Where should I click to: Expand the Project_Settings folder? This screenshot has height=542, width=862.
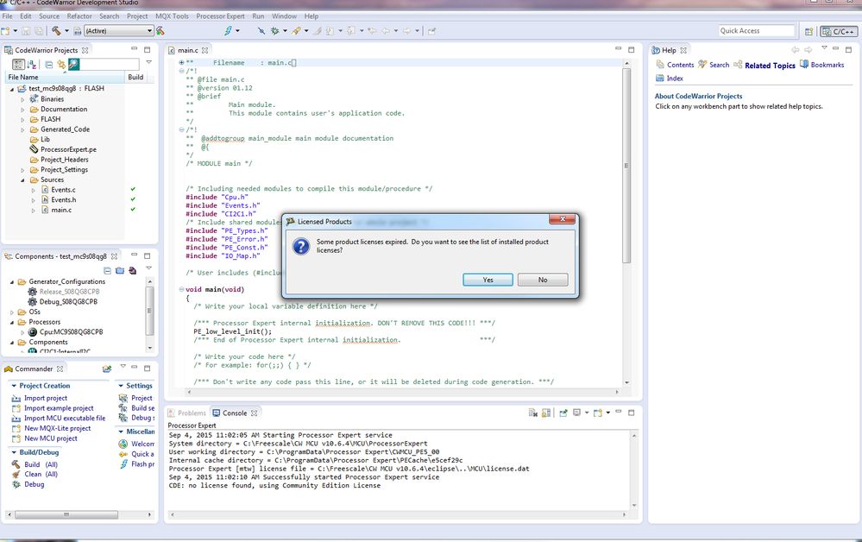click(22, 170)
